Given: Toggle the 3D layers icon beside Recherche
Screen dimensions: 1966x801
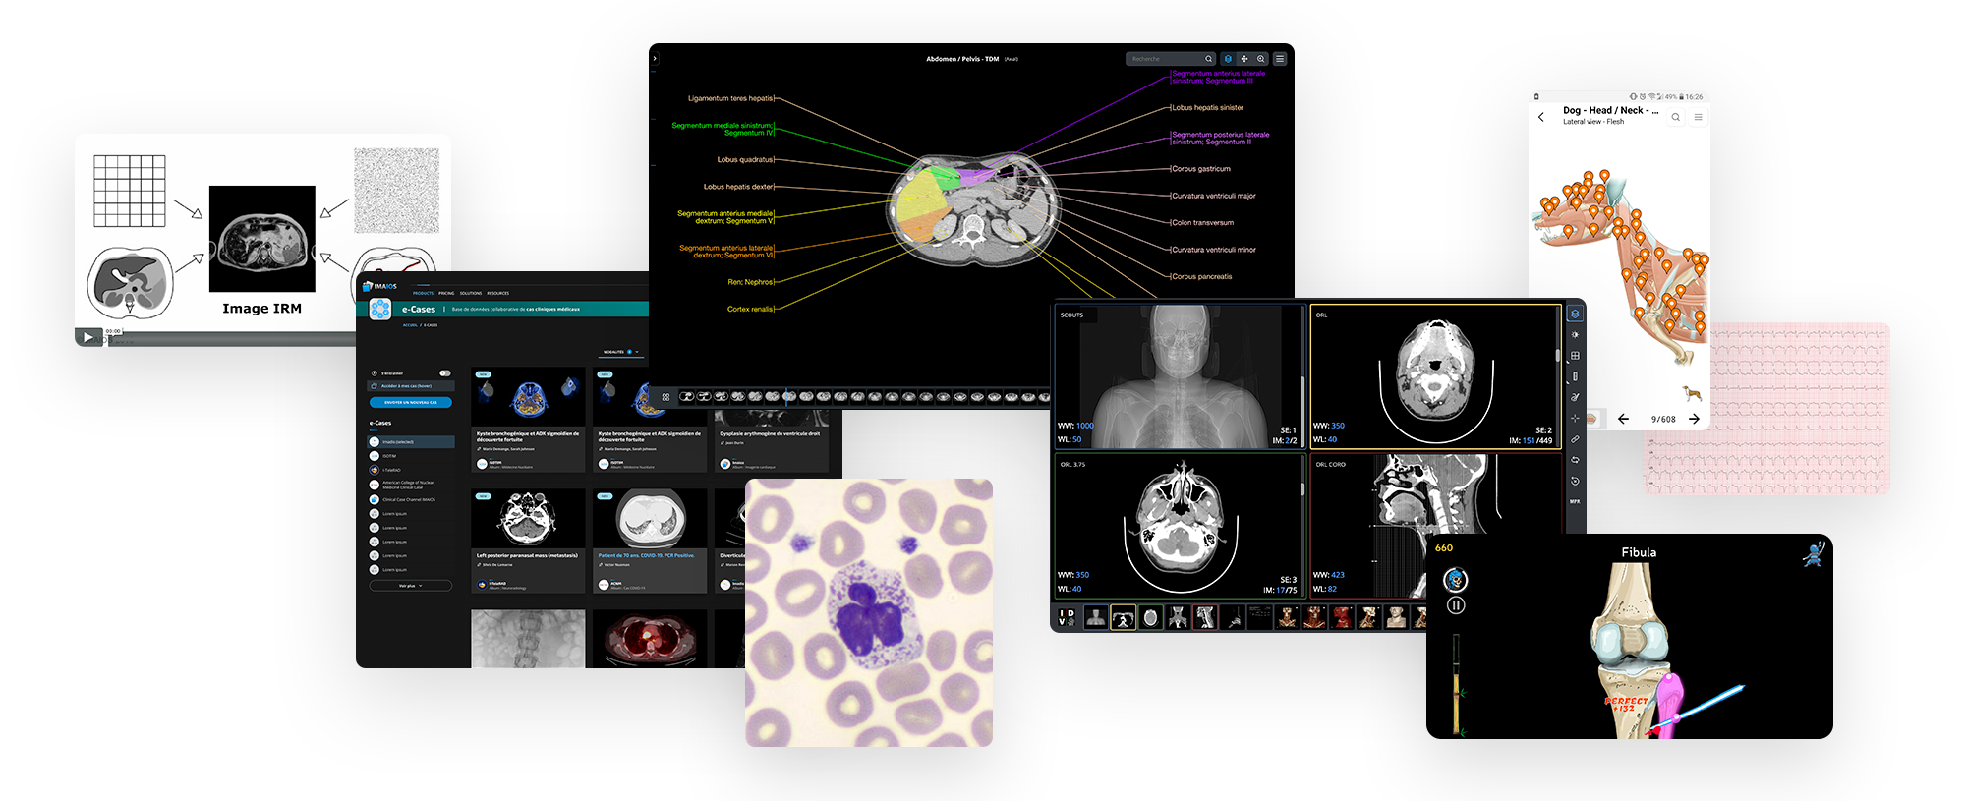Looking at the screenshot, I should (1228, 59).
